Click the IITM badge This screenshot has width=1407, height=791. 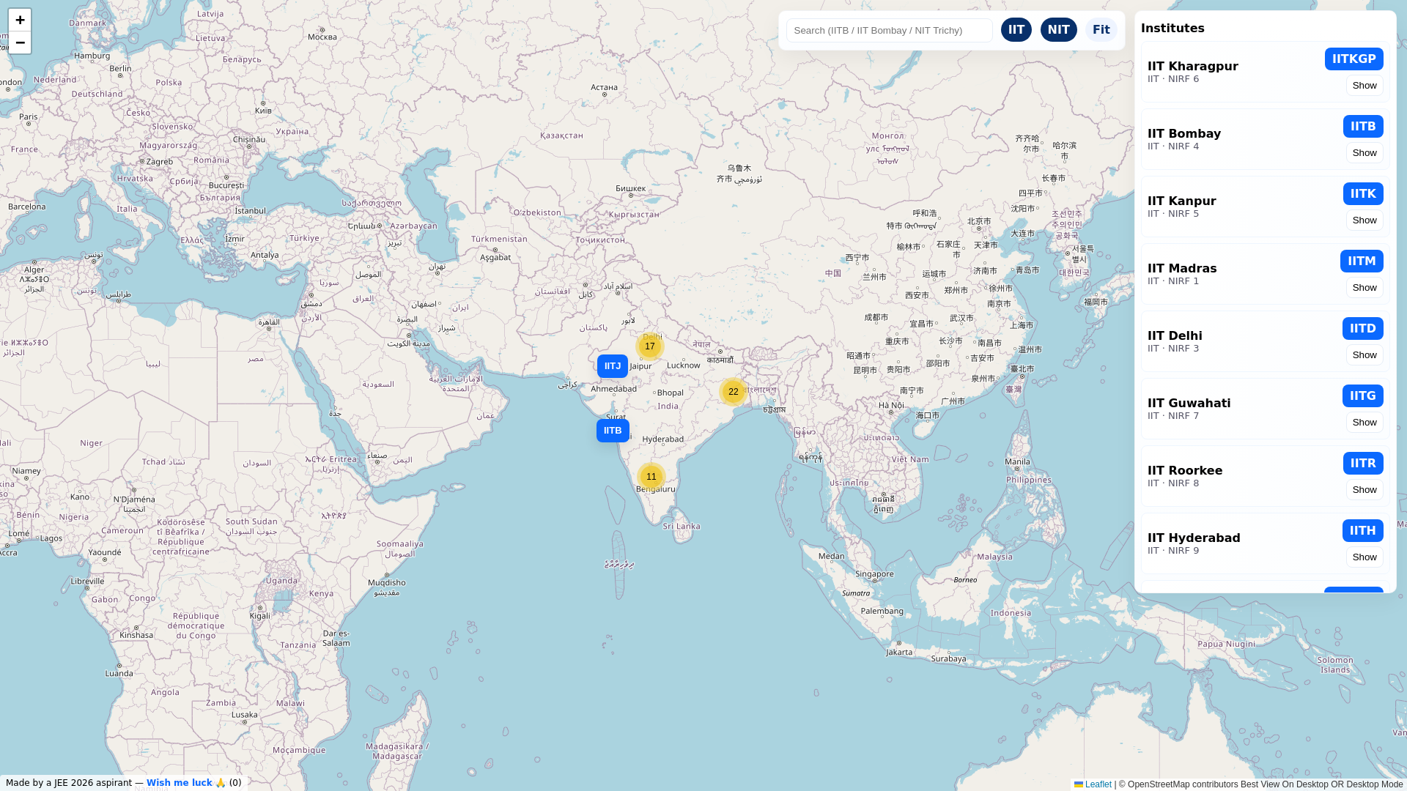pos(1362,261)
